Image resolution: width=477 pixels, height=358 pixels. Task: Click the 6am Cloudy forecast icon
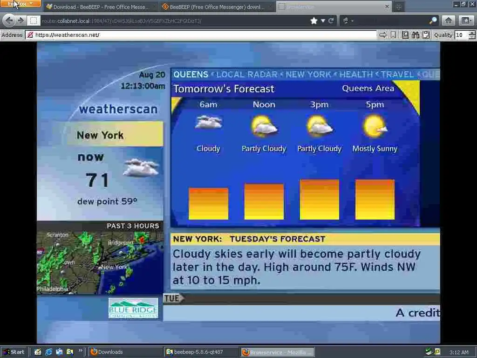tap(208, 123)
